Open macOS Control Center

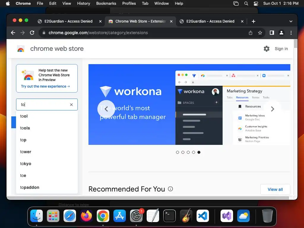tap(256, 4)
